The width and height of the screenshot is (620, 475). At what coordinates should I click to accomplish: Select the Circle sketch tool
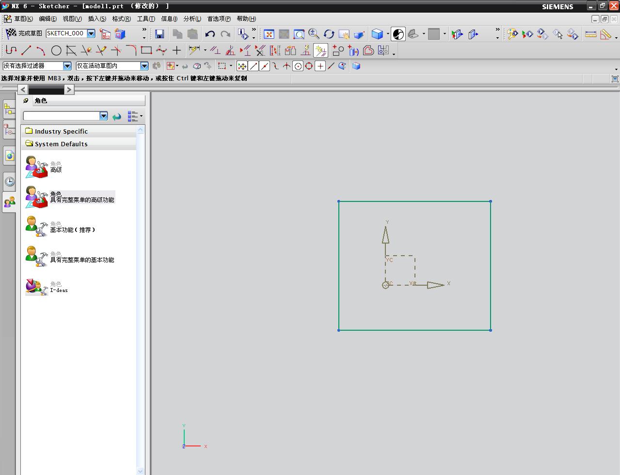pos(56,50)
